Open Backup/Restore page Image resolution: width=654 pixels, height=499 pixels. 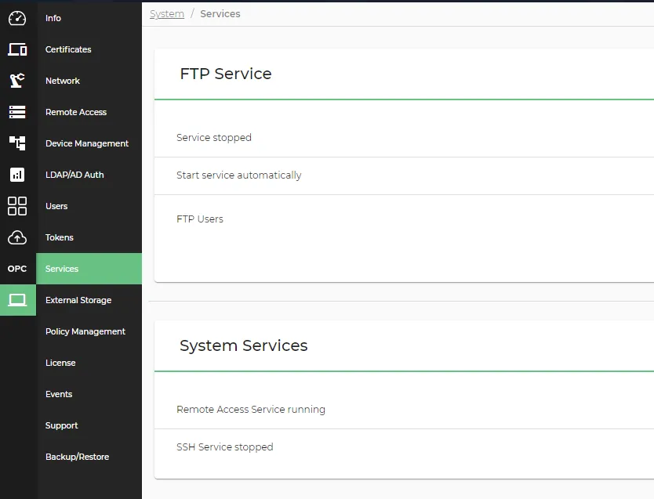pos(77,457)
